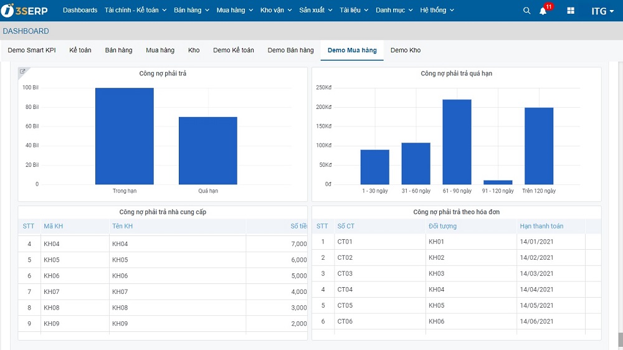The image size is (623, 350).
Task: Click the 61 - 90 ngày bar
Action: (457, 142)
